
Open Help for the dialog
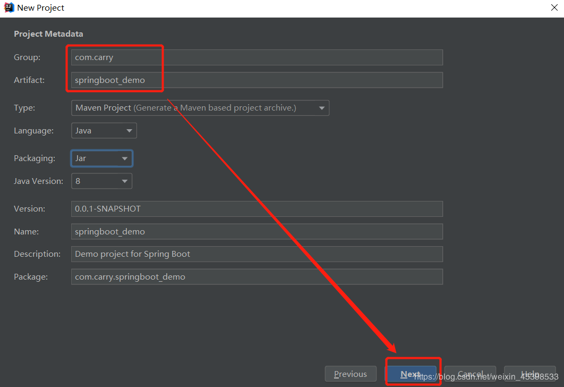pos(530,374)
